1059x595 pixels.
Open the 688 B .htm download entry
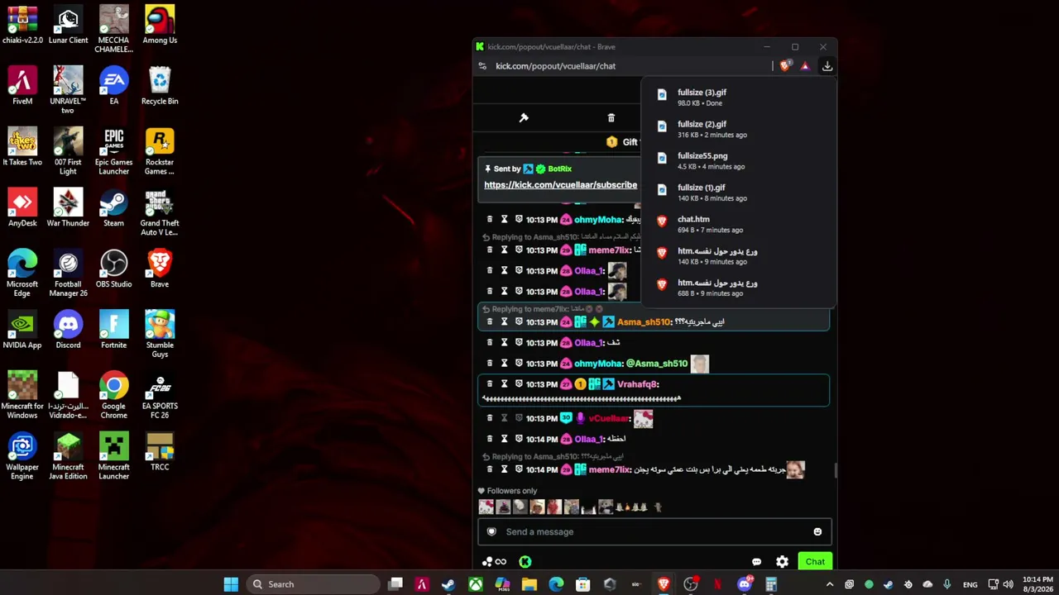tap(738, 288)
